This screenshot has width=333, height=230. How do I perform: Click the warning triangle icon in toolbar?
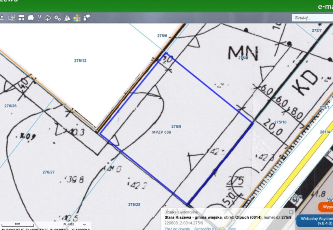point(67,18)
